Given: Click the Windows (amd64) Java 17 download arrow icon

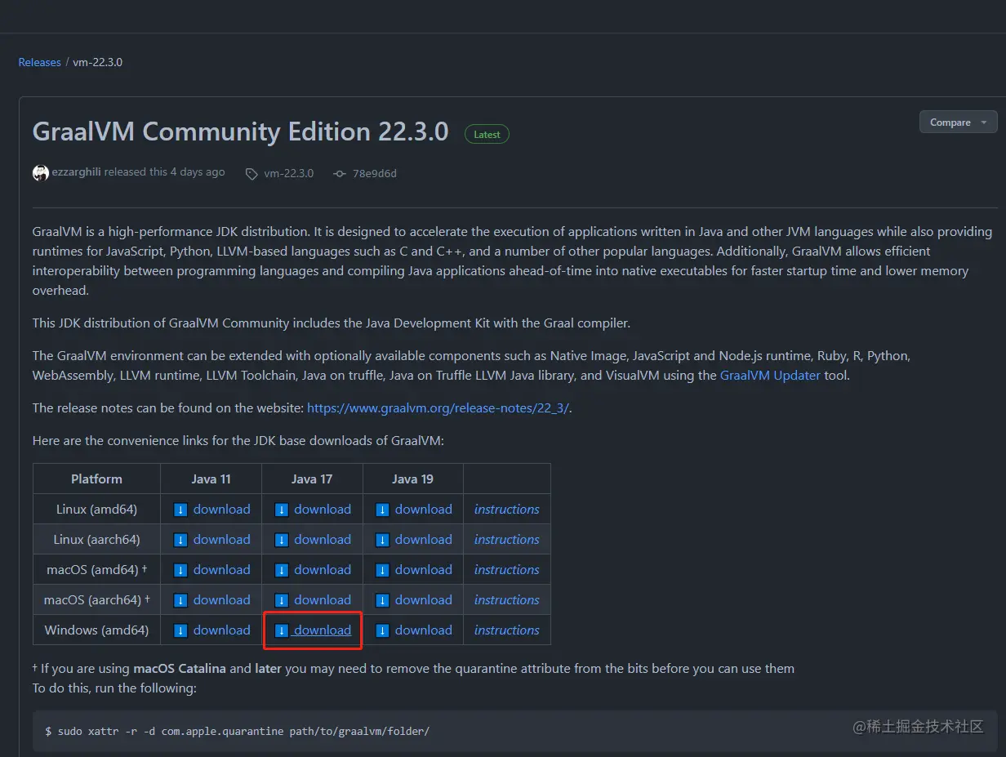Looking at the screenshot, I should pos(282,630).
